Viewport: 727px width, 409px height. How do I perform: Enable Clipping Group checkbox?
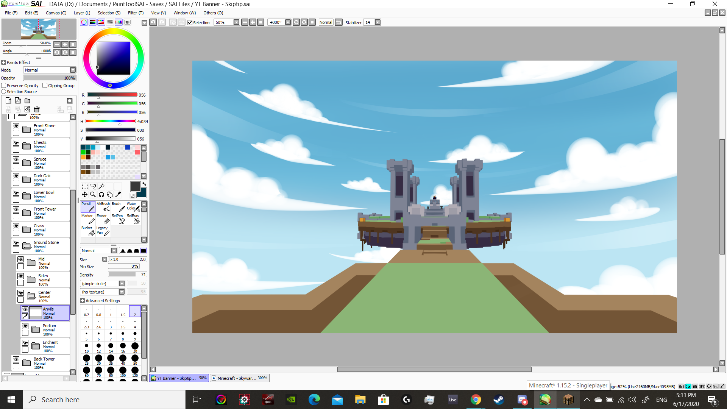45,86
